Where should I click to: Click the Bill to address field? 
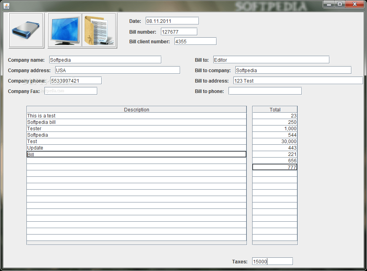[298, 81]
